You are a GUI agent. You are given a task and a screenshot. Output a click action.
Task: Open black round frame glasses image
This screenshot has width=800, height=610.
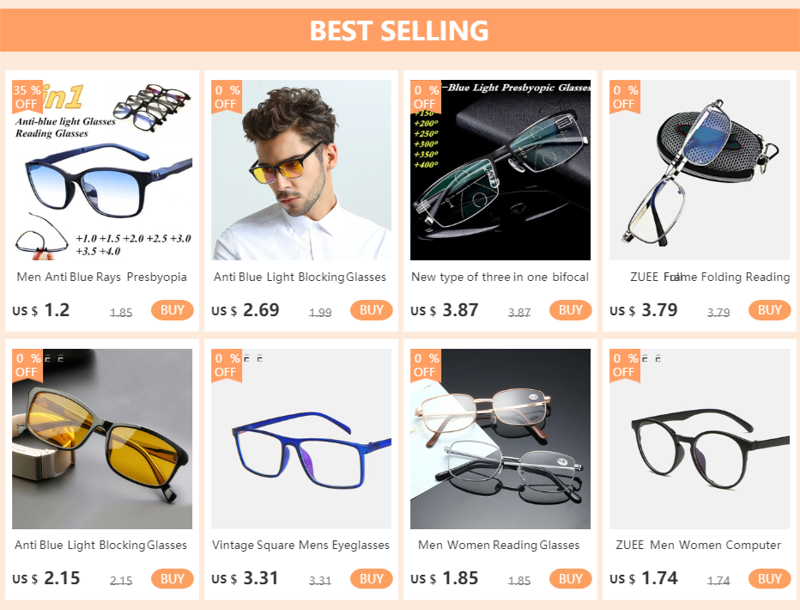click(699, 439)
